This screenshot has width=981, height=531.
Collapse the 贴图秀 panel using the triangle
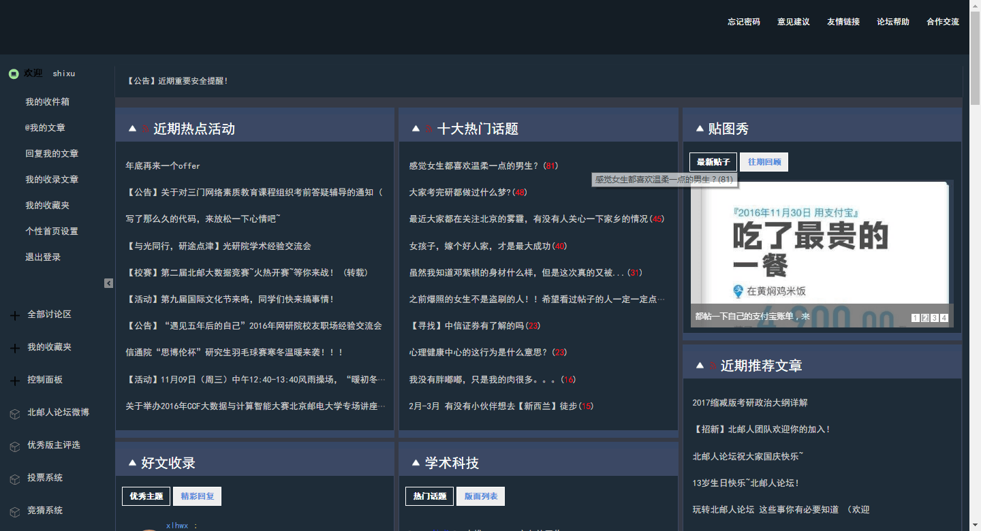(699, 127)
